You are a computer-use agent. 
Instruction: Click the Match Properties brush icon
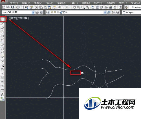point(50,7)
